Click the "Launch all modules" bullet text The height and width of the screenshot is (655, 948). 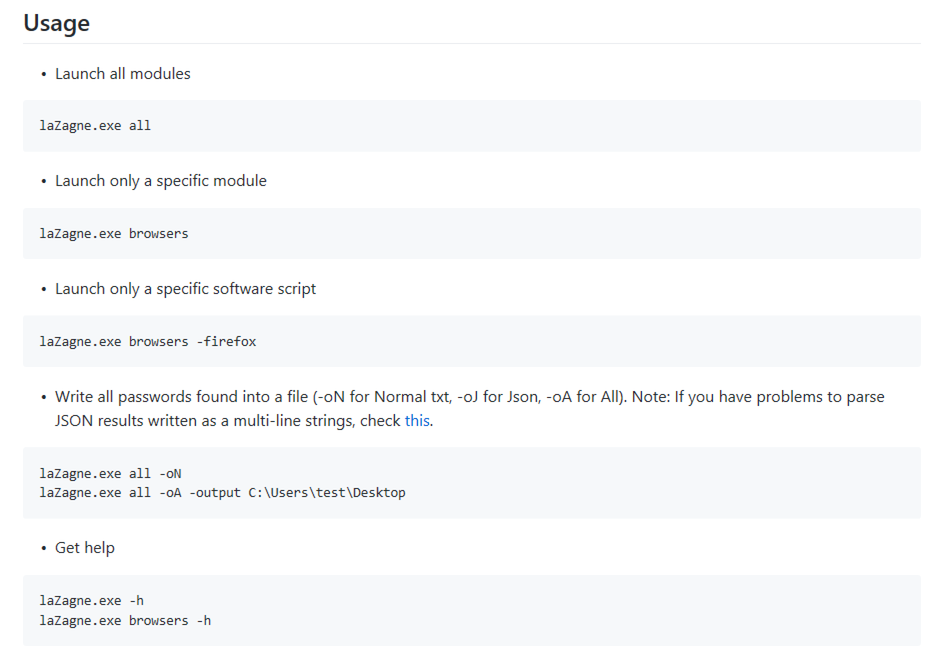click(122, 73)
